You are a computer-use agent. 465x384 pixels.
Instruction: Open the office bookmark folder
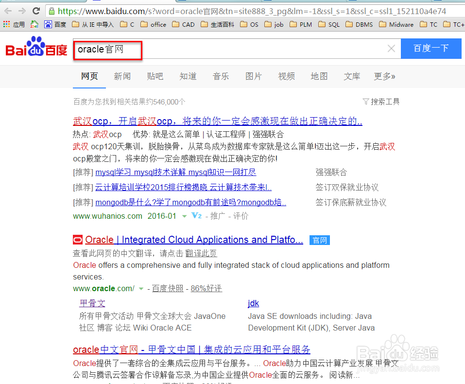154,24
